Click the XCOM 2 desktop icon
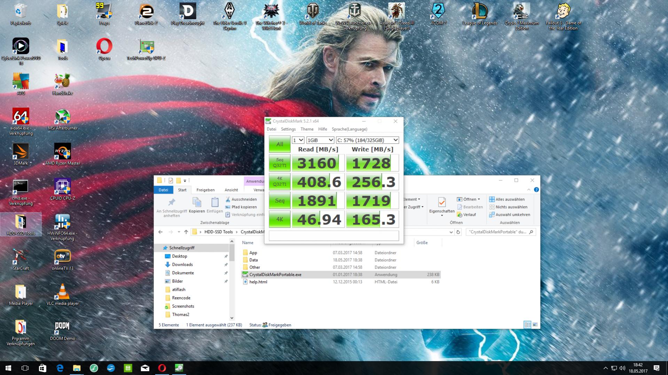668x375 pixels. coord(438,14)
